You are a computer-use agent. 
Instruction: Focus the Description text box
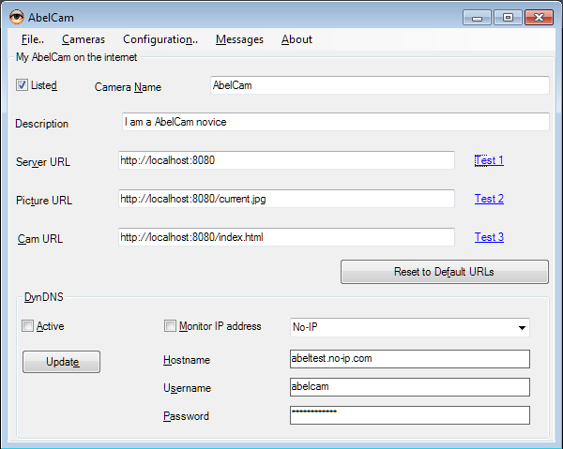[335, 122]
